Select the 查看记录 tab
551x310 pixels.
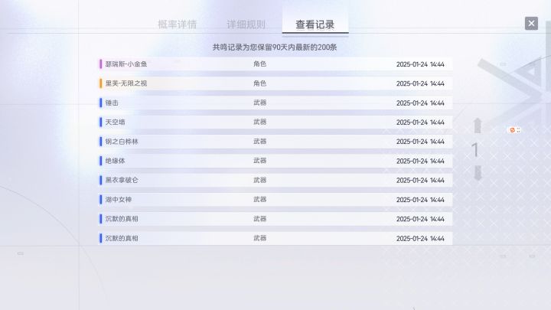tap(315, 24)
